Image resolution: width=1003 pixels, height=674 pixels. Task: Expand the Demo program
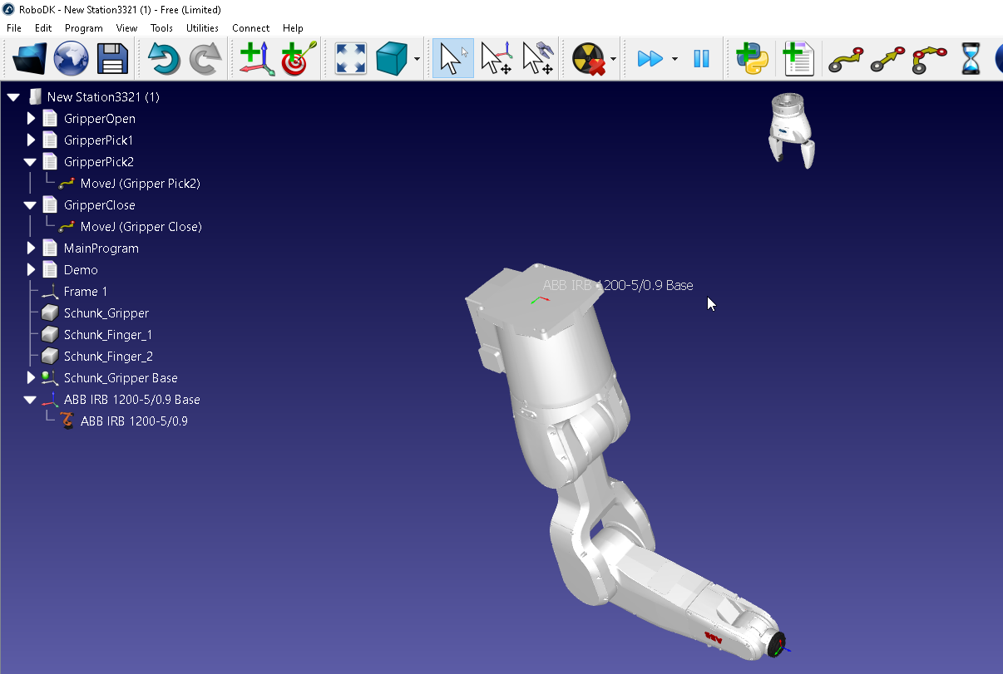(31, 270)
